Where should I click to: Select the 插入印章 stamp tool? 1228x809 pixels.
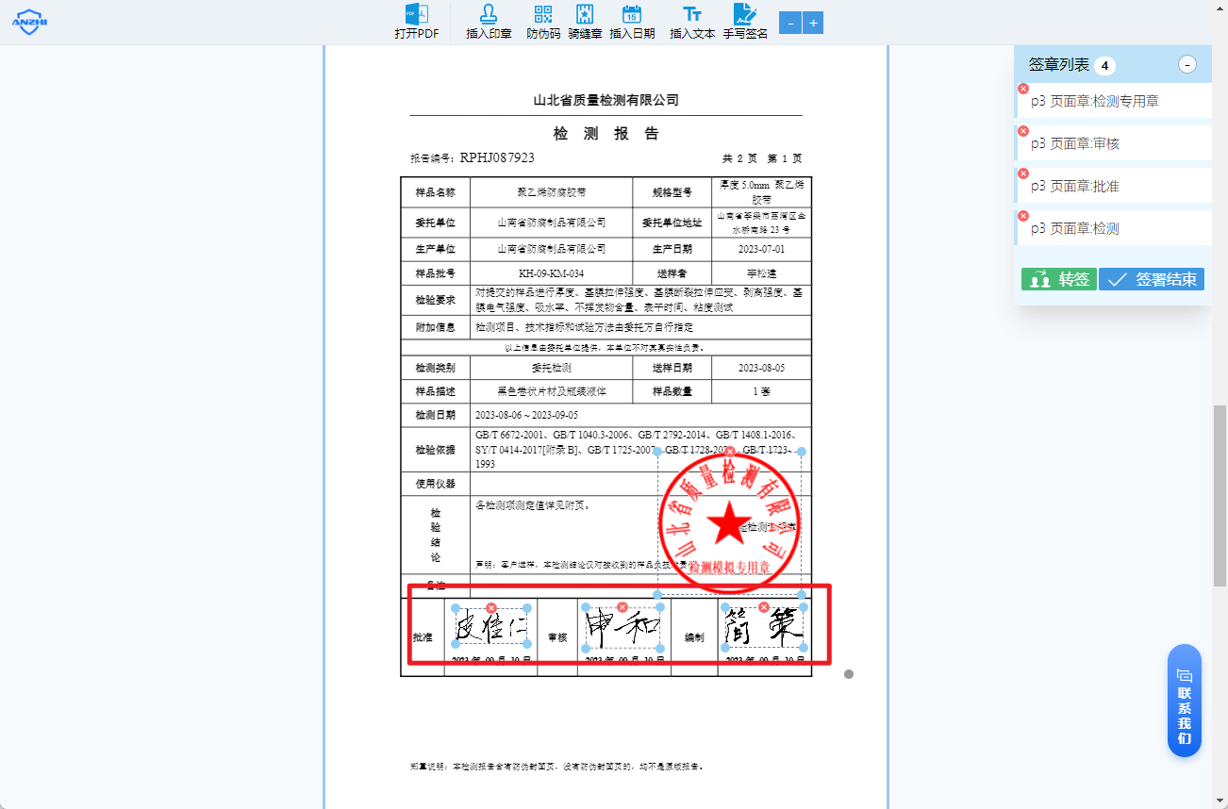click(488, 22)
